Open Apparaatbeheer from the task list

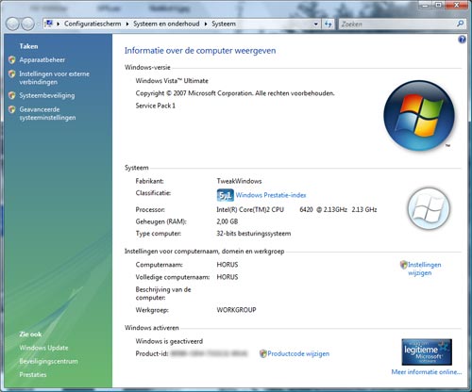click(x=42, y=59)
